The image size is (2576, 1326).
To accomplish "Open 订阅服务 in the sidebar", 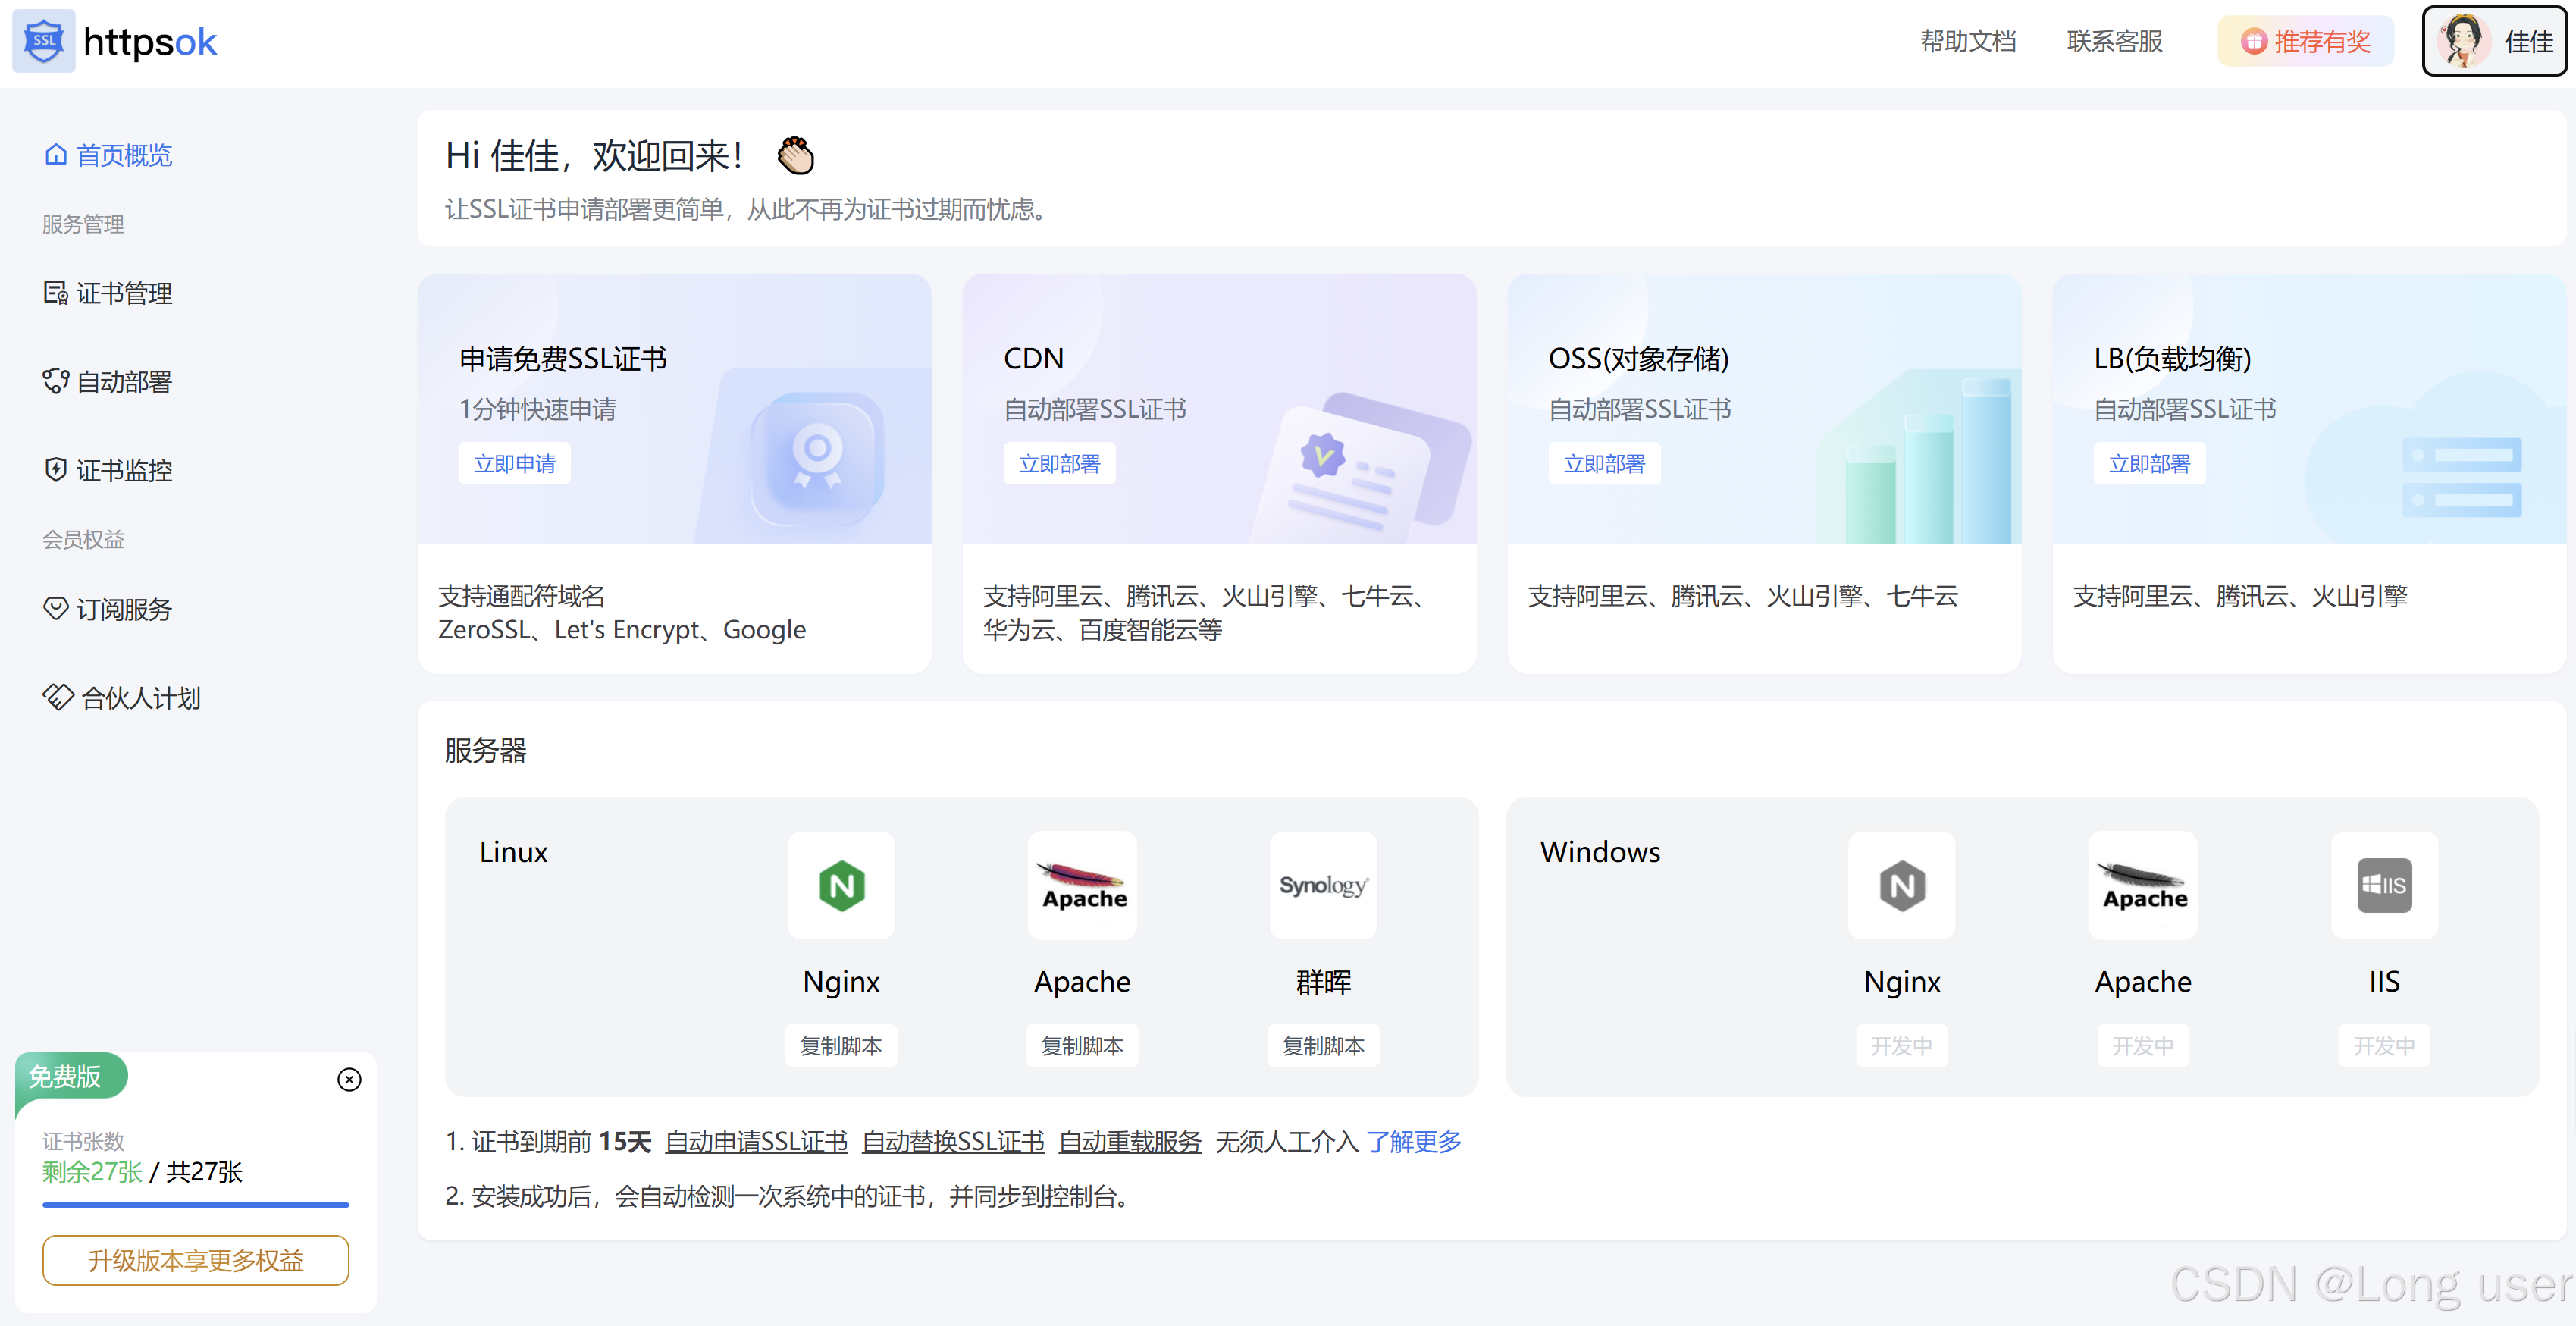I will [x=124, y=609].
